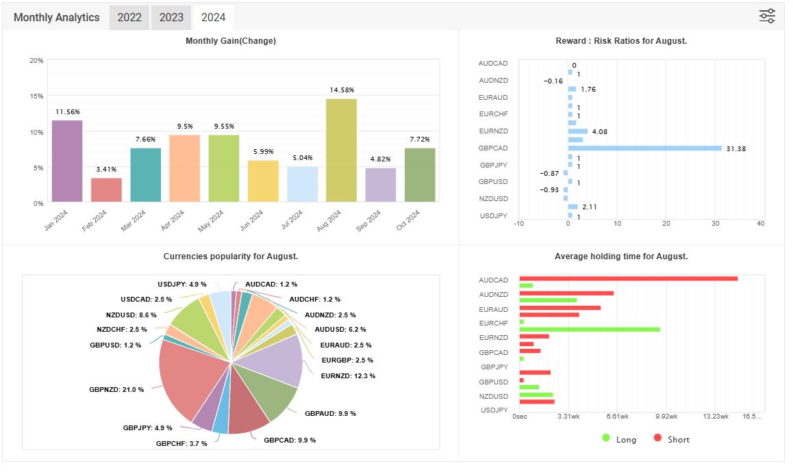Image resolution: width=793 pixels, height=474 pixels.
Task: Toggle the Long series in legend
Action: [x=626, y=439]
